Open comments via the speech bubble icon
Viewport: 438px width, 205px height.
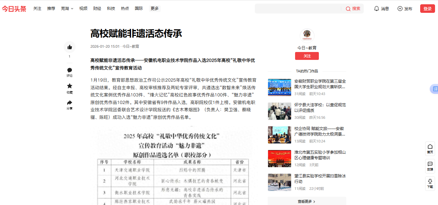coord(70,70)
